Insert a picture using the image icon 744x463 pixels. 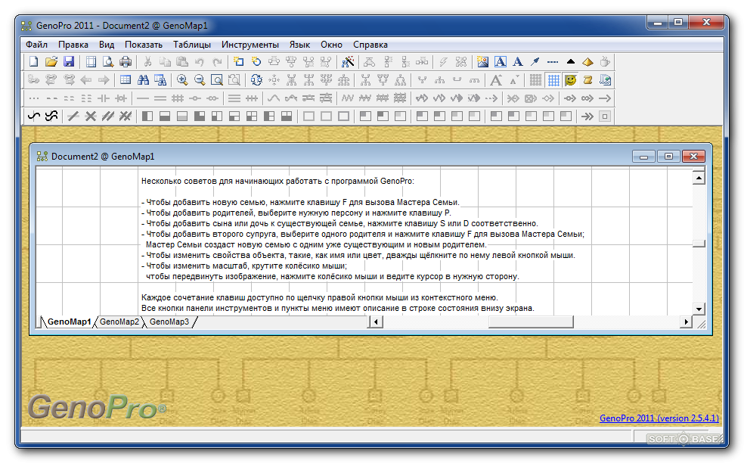(x=482, y=62)
